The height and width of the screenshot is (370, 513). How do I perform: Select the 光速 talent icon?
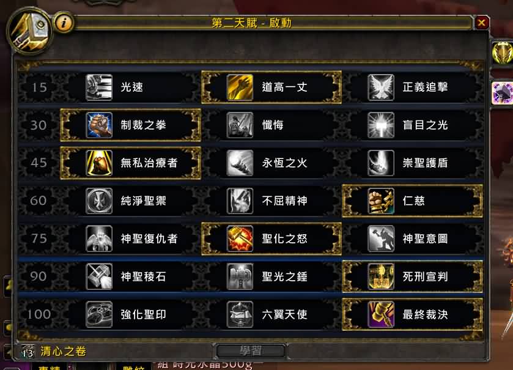tap(99, 87)
